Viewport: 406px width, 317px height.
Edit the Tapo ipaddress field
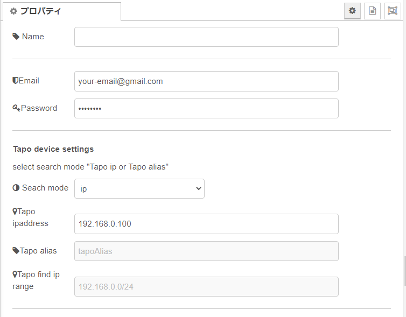click(206, 224)
